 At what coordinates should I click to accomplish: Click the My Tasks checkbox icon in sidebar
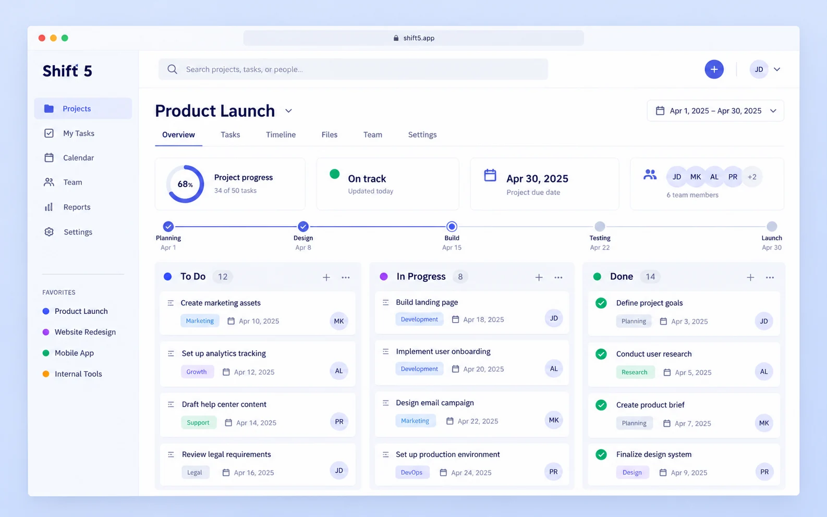[48, 133]
